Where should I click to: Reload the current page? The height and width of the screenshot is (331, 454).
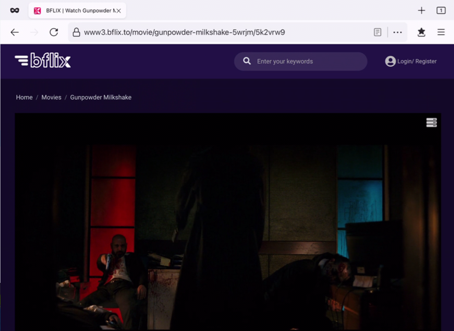click(54, 32)
